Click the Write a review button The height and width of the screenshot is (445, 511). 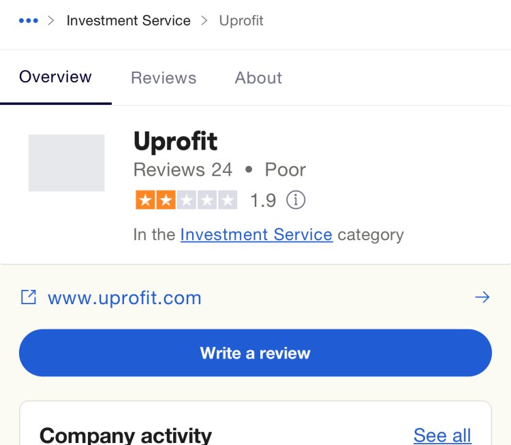255,353
